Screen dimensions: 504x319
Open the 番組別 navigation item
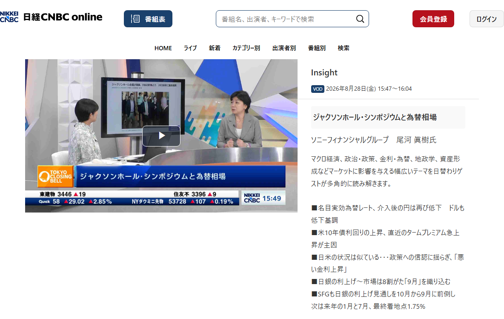click(317, 48)
